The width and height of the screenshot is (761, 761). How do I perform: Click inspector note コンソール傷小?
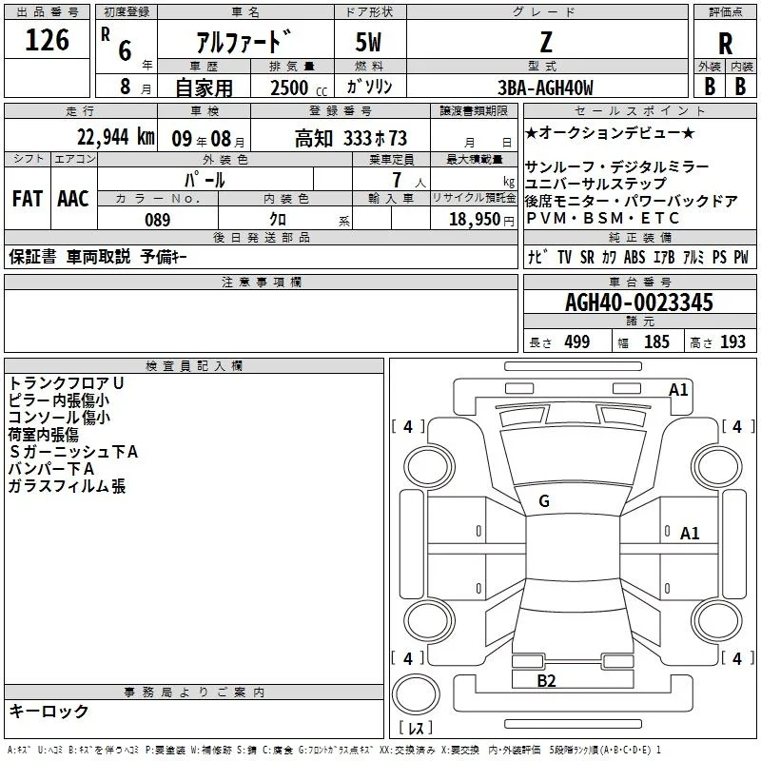point(59,417)
